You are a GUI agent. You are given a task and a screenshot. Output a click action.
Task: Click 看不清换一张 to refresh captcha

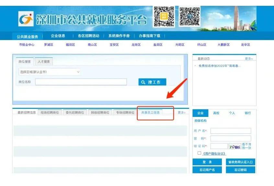pyautogui.click(x=246, y=146)
